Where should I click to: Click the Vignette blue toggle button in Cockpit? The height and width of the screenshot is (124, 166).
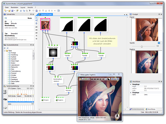(159, 43)
